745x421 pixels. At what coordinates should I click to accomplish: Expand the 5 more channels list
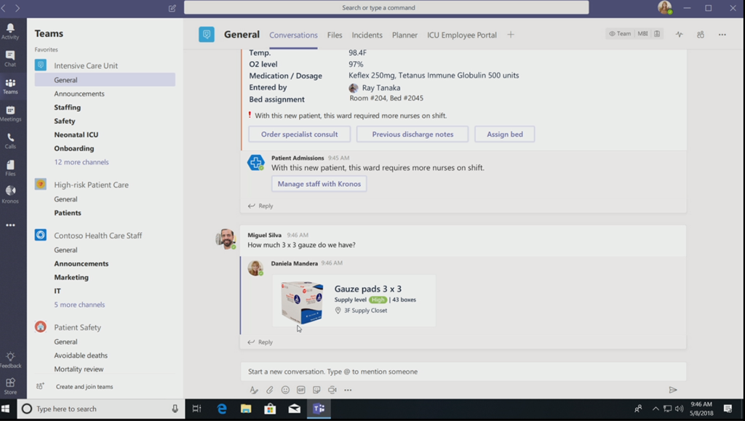(79, 305)
